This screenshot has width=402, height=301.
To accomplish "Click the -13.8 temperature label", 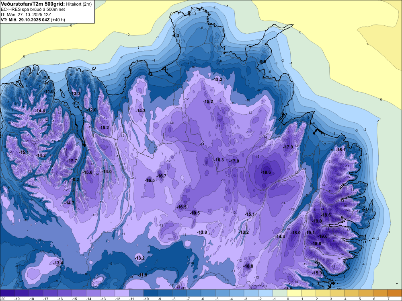I will (x=202, y=232).
